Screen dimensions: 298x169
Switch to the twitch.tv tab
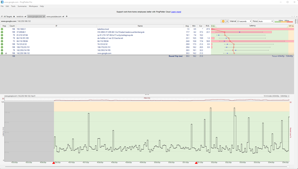[20, 16]
